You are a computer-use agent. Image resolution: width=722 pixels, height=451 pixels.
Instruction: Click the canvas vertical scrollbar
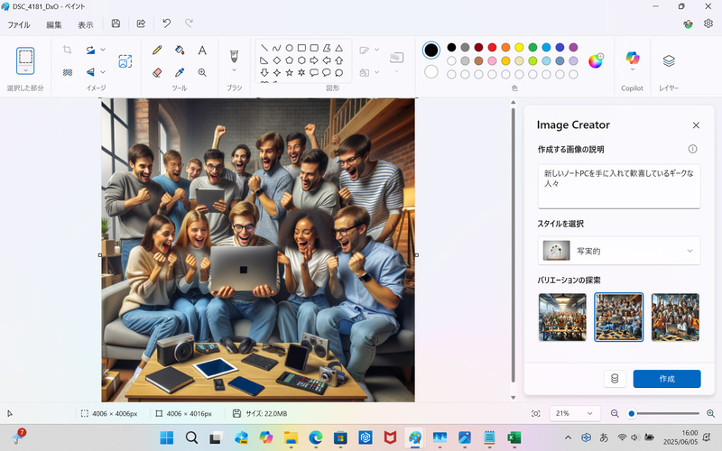click(513, 245)
